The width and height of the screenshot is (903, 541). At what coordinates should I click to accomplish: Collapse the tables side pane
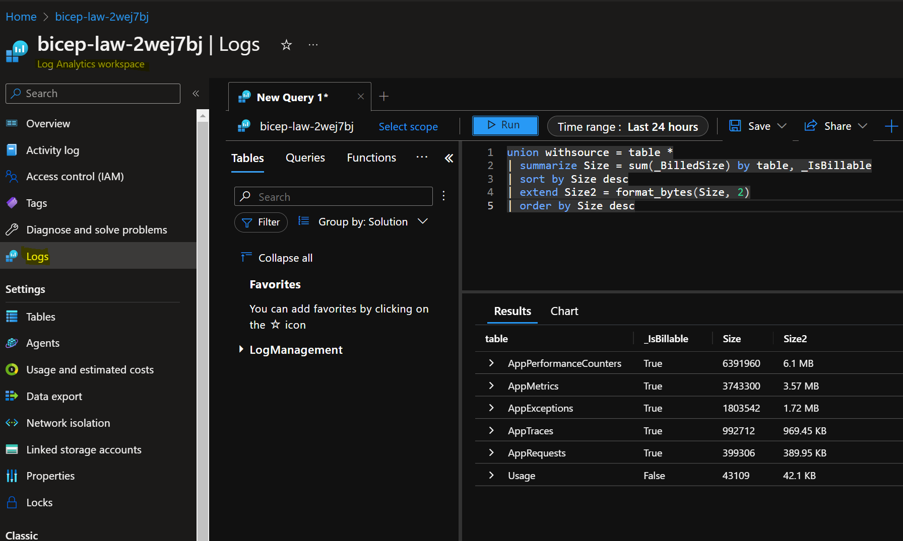click(449, 159)
